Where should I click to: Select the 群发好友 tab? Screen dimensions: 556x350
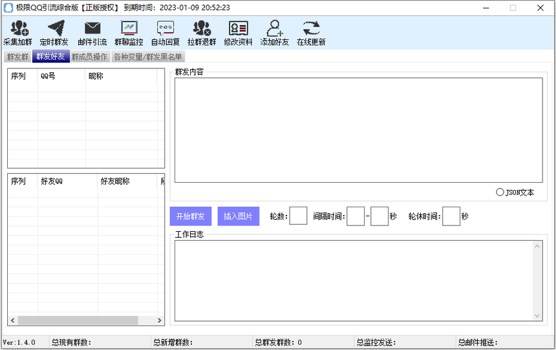(50, 56)
